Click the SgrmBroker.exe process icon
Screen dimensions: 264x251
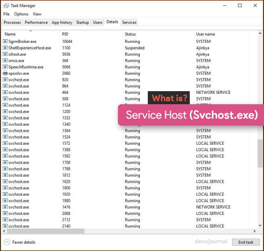[x=5, y=41]
